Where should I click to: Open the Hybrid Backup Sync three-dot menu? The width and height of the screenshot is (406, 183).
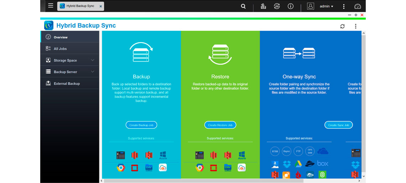point(355,26)
